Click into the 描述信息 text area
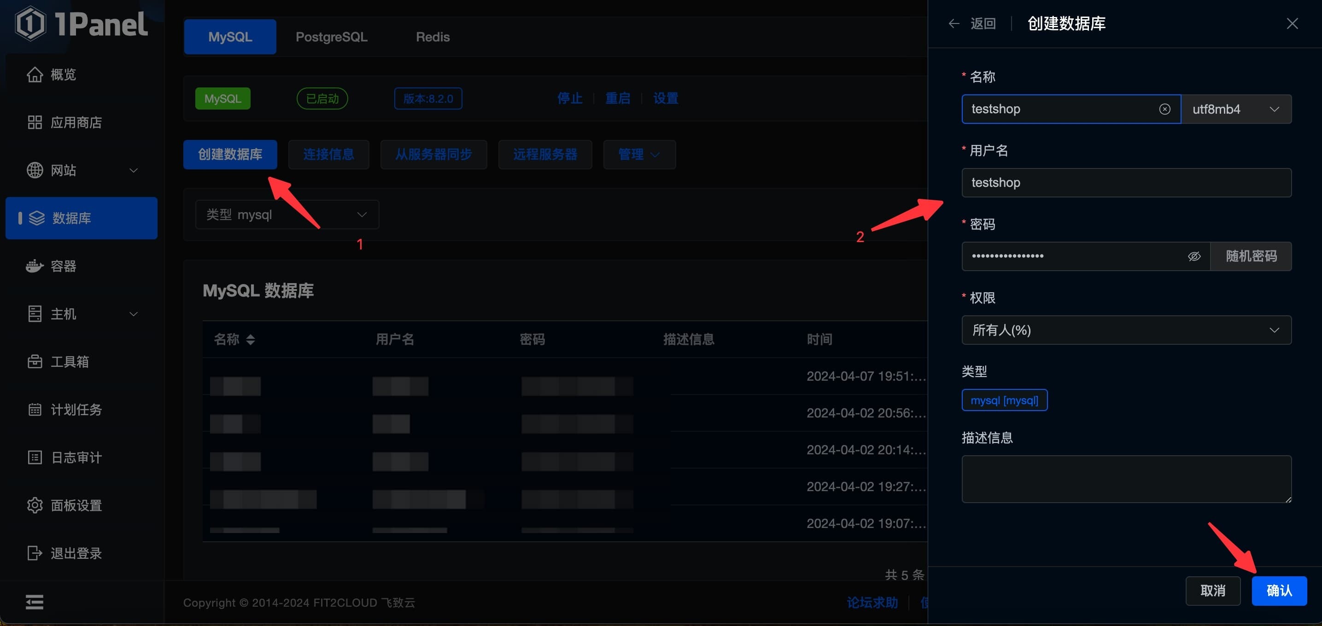 coord(1126,479)
